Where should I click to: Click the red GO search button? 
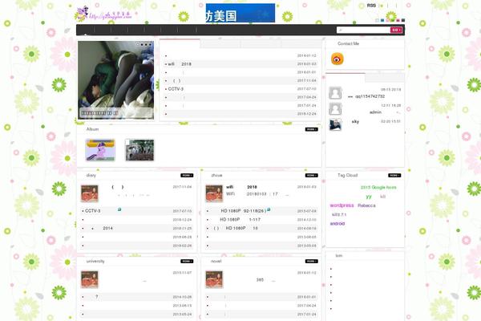(396, 30)
